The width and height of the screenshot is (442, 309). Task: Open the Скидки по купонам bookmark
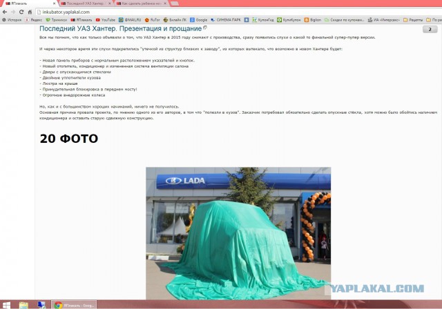coord(344,20)
